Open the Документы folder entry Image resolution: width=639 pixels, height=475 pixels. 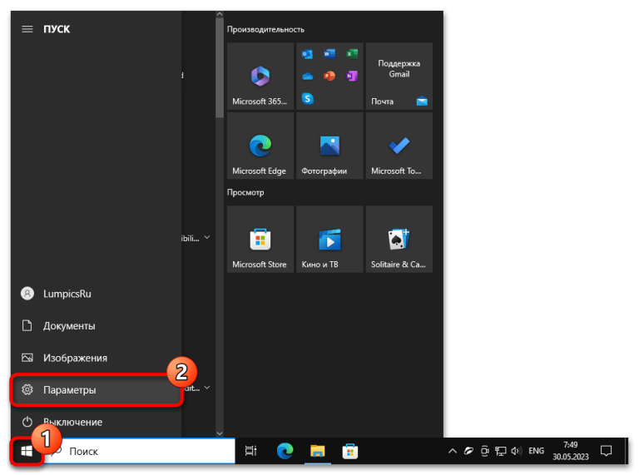click(97, 326)
